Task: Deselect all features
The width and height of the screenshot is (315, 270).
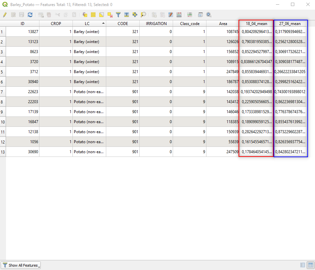Action: 110,15
